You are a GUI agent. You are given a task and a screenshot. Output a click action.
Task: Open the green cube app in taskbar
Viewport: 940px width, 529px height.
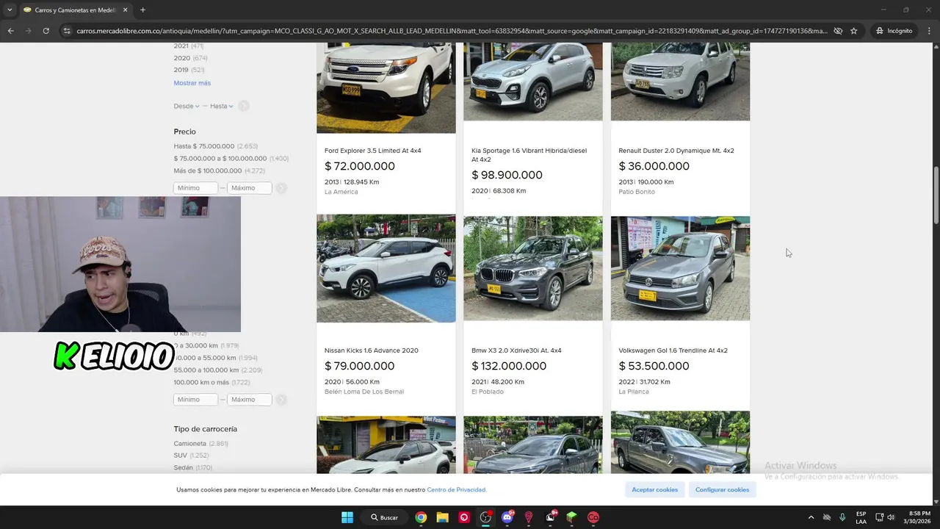pos(571,517)
